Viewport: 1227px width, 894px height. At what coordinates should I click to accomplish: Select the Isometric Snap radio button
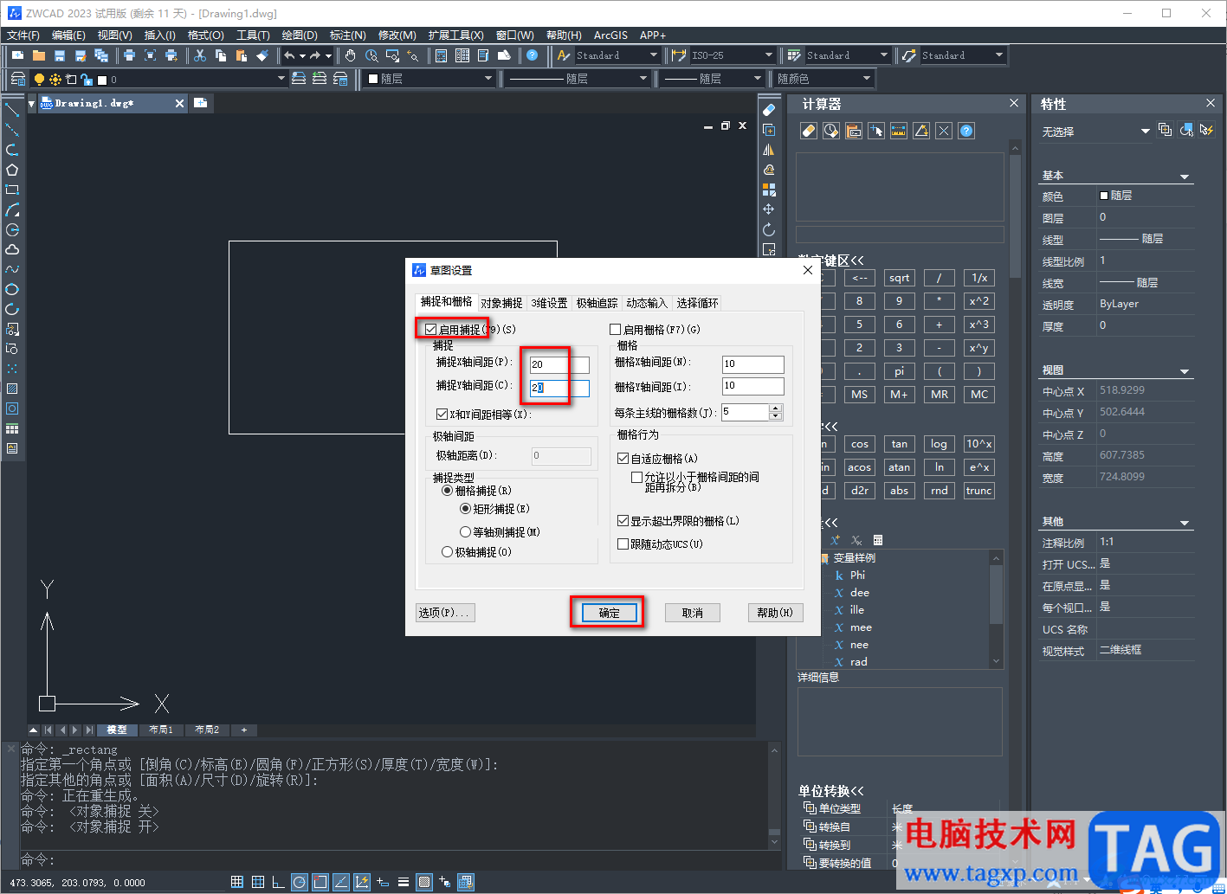(466, 532)
